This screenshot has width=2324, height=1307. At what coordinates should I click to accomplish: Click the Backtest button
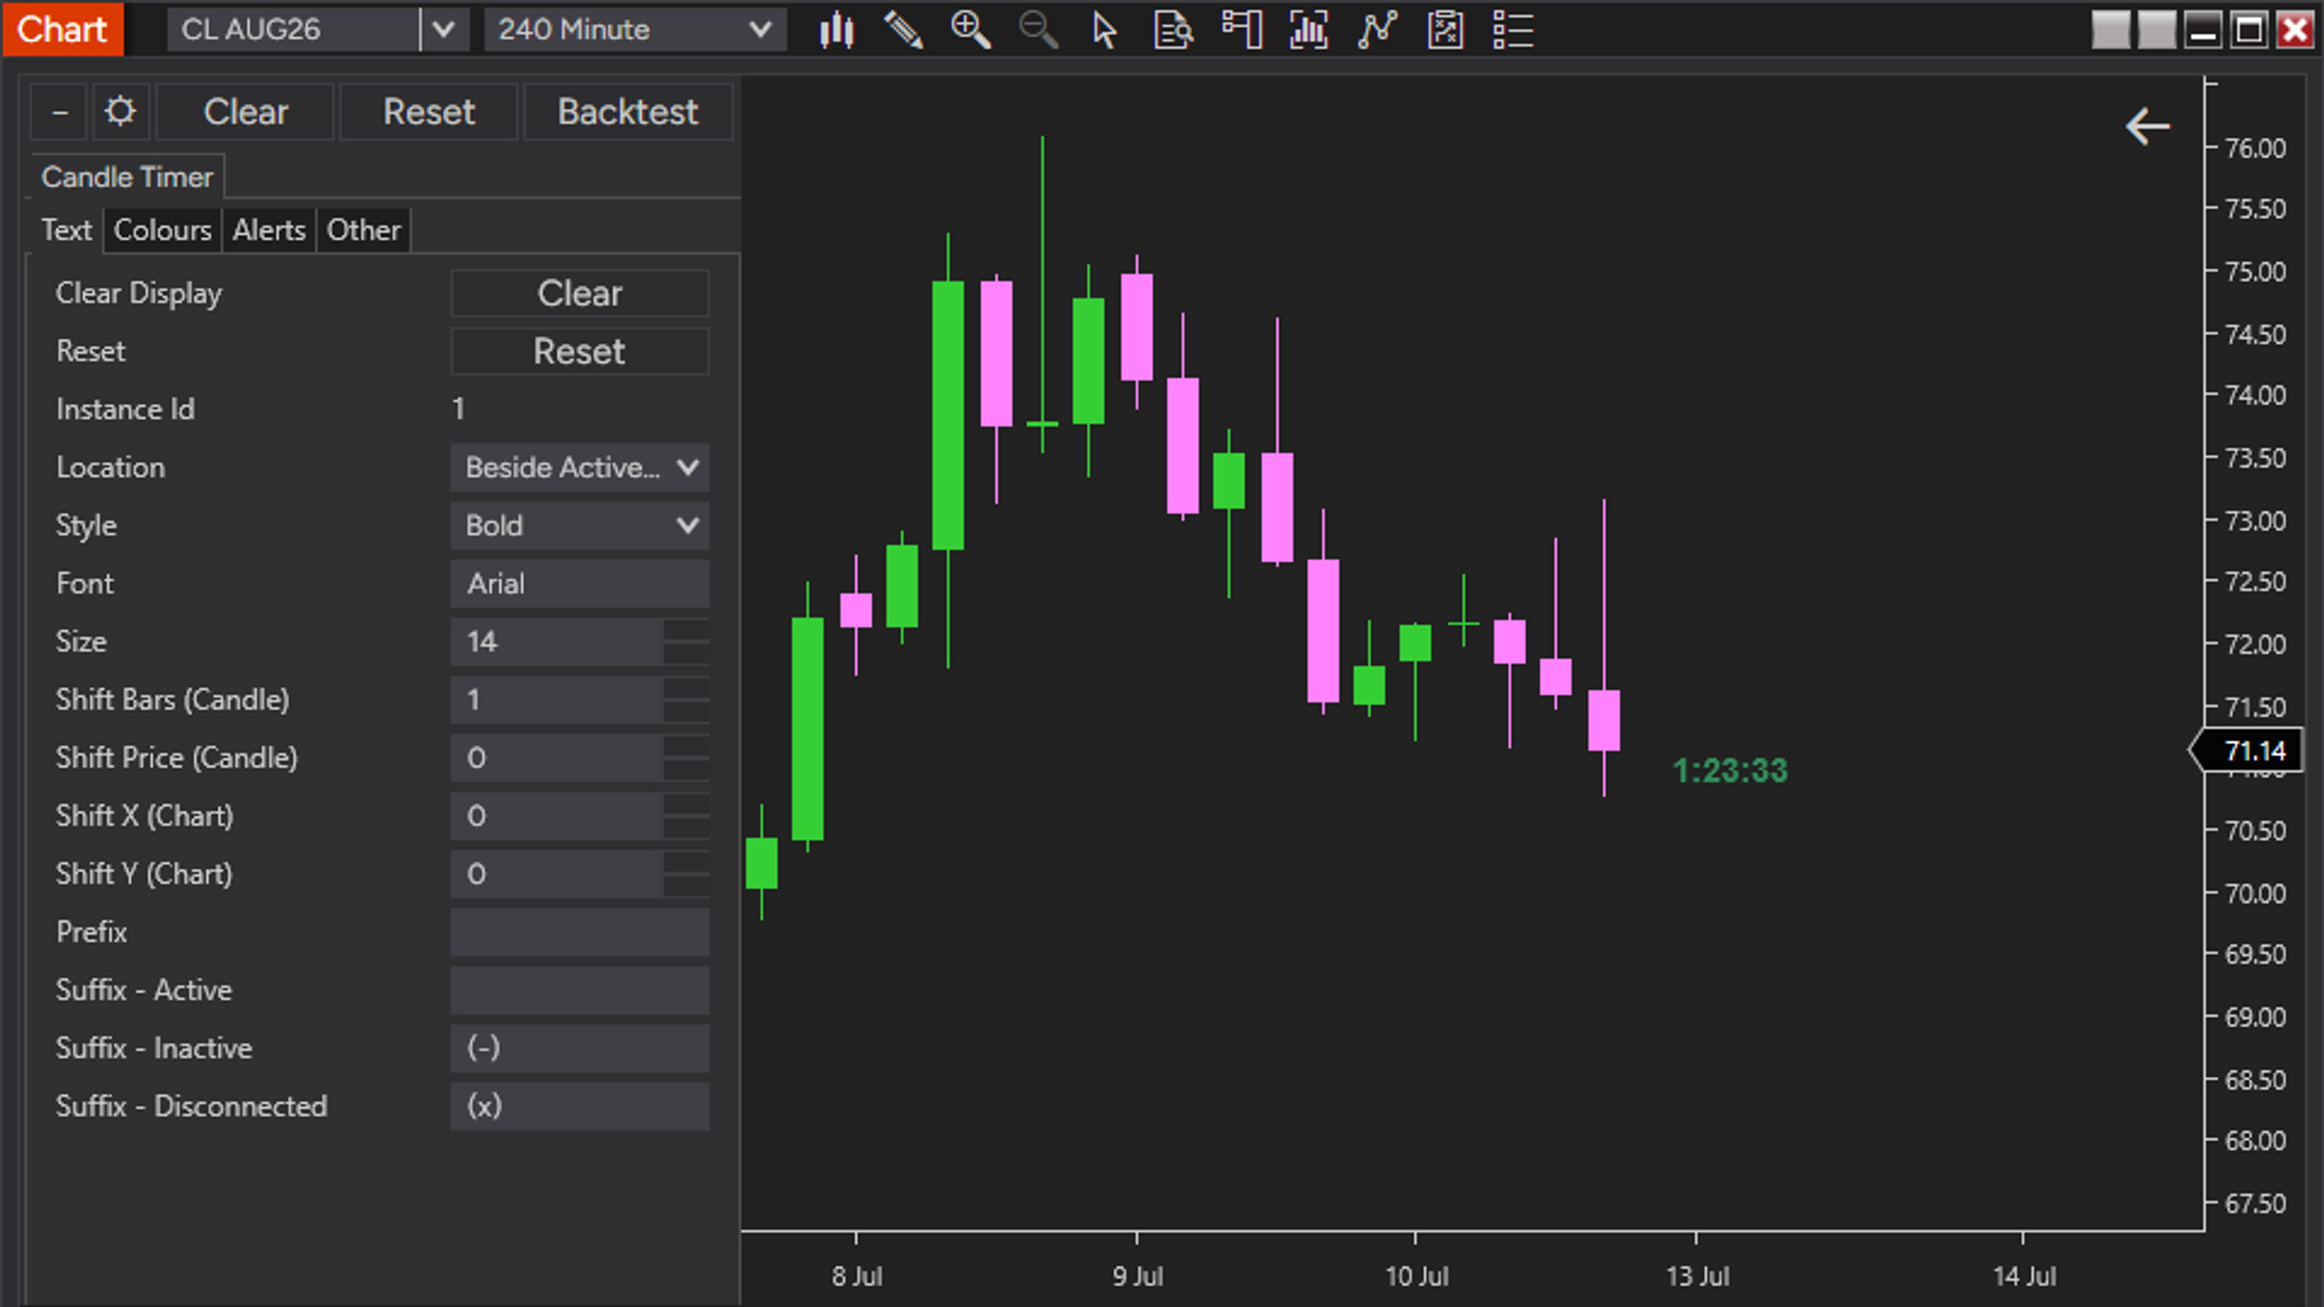tap(628, 113)
